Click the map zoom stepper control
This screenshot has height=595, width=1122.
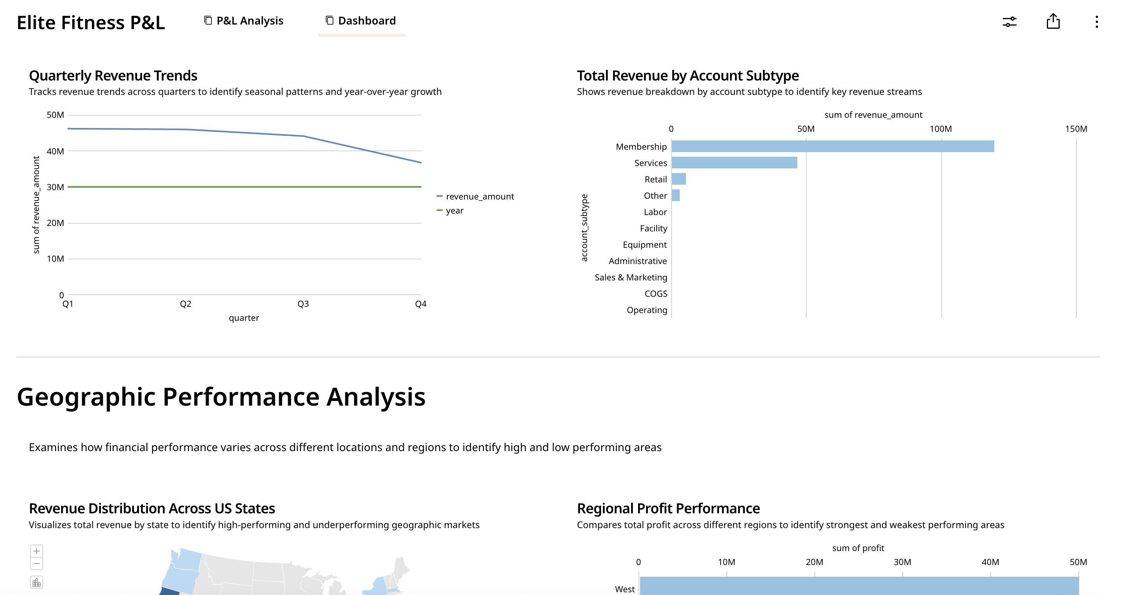coord(37,557)
